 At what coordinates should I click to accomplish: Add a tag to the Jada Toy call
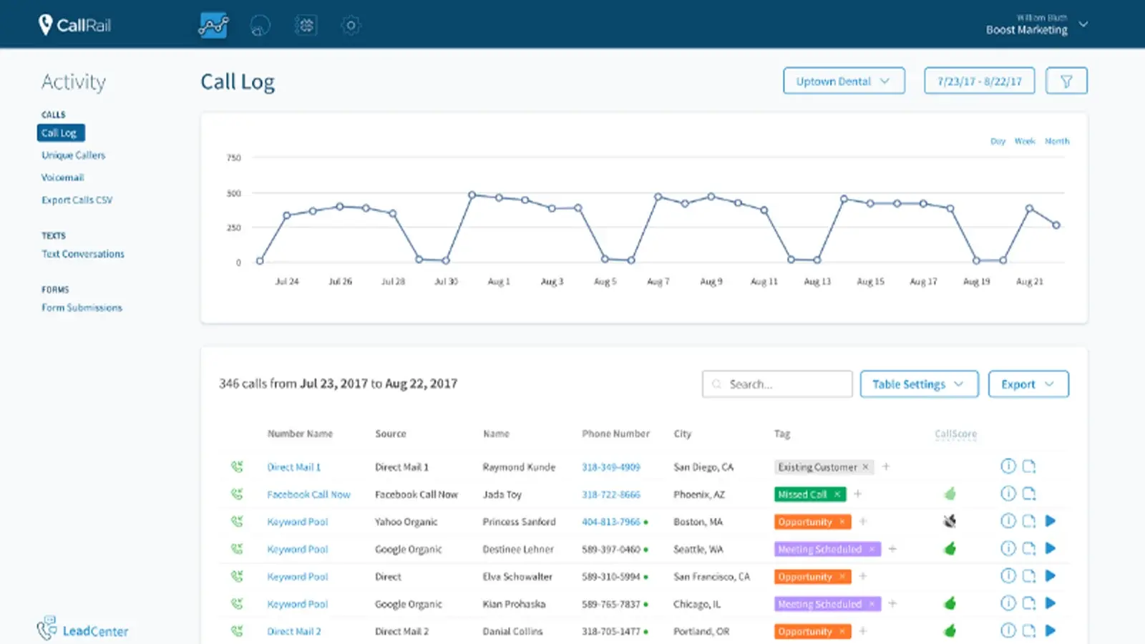coord(857,494)
